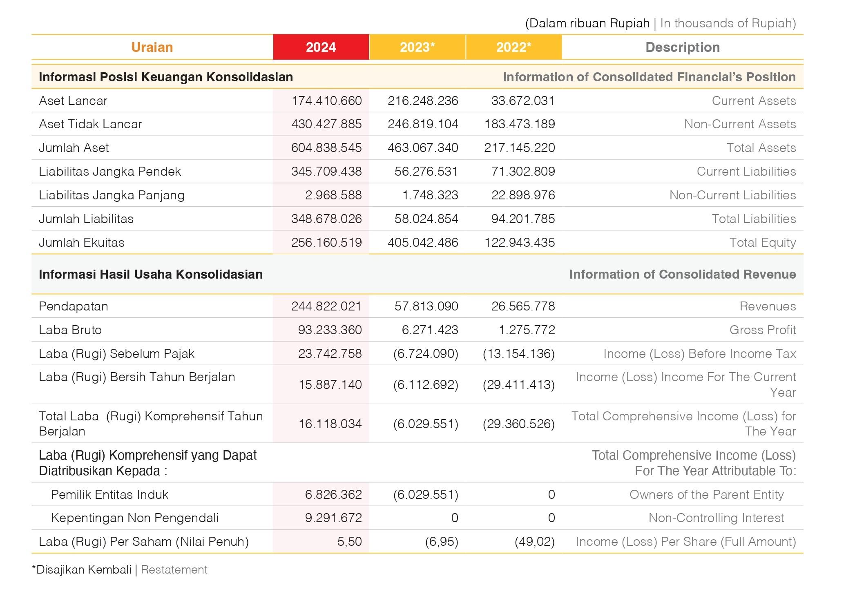Click the value (13.154.136)

(x=519, y=354)
